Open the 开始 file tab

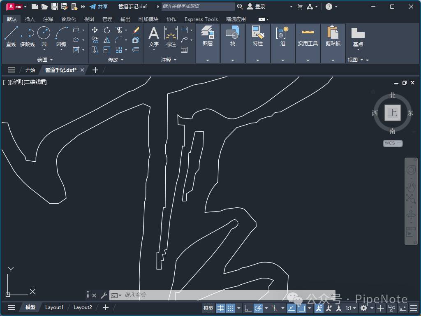pyautogui.click(x=30, y=70)
